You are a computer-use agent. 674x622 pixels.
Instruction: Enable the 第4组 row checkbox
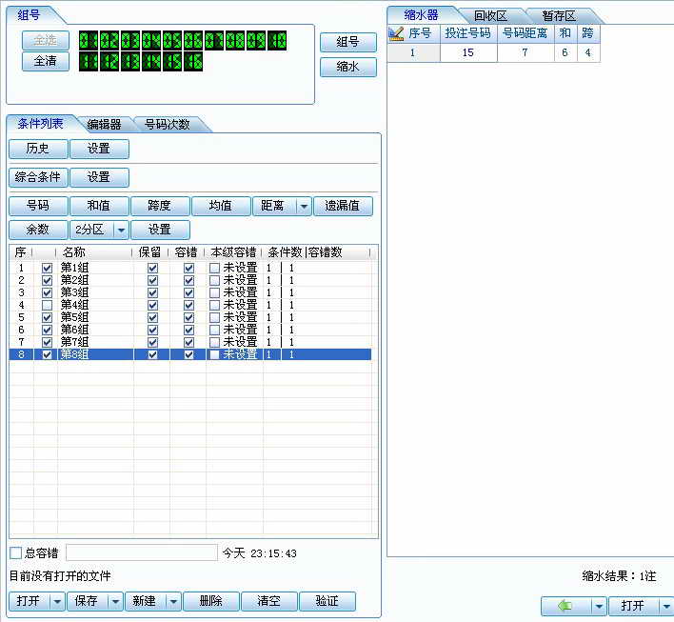[x=47, y=305]
